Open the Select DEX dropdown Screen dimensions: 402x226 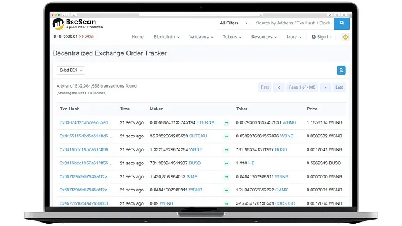[71, 70]
